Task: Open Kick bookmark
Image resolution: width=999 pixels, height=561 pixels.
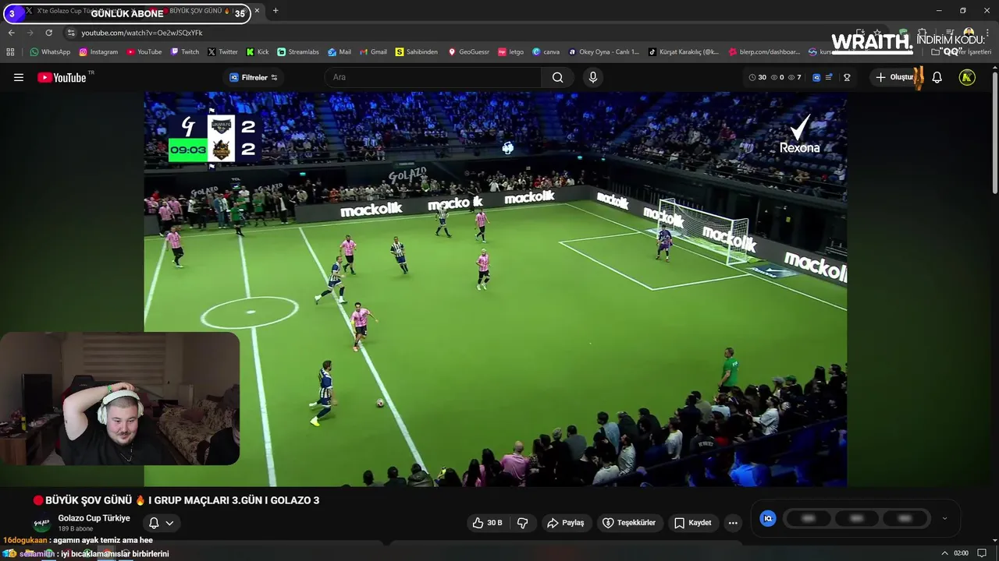Action: click(x=258, y=52)
